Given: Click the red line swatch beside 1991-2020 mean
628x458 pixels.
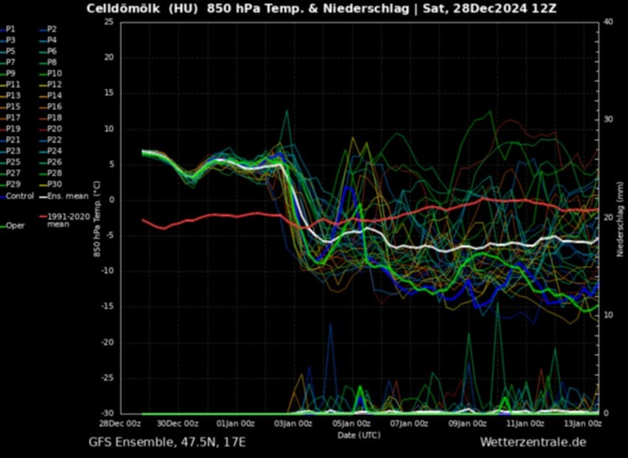Looking at the screenshot, I should tap(43, 217).
